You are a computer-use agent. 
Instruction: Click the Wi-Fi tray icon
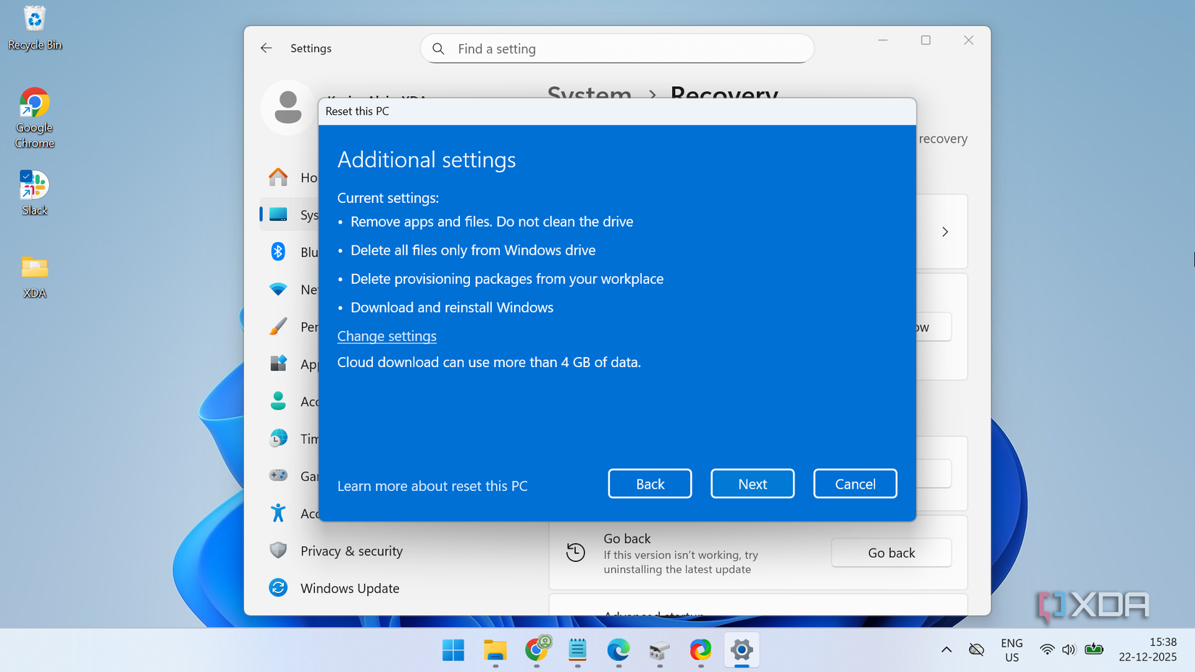click(1047, 650)
